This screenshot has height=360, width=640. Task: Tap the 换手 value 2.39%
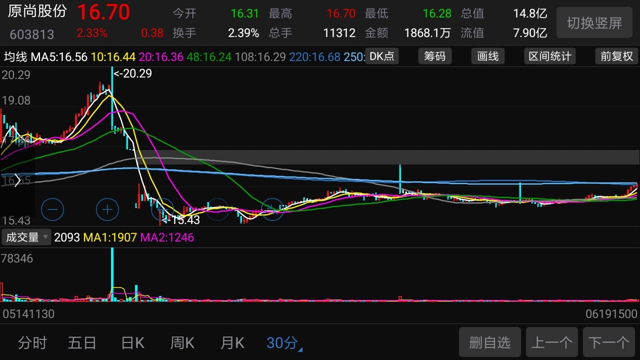coord(243,33)
